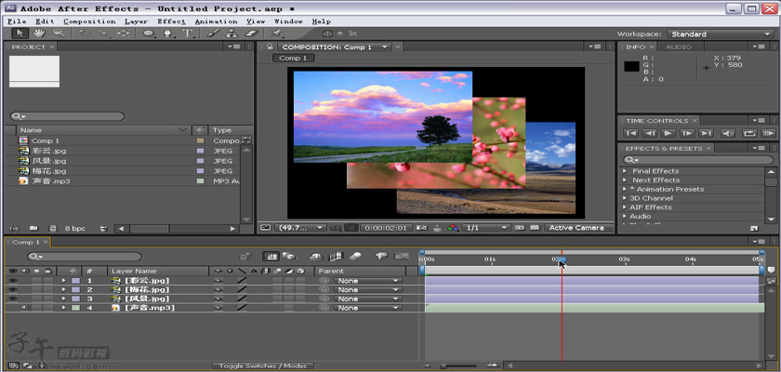Open the Active Camera view dropdown
This screenshot has height=372, width=781.
[576, 228]
